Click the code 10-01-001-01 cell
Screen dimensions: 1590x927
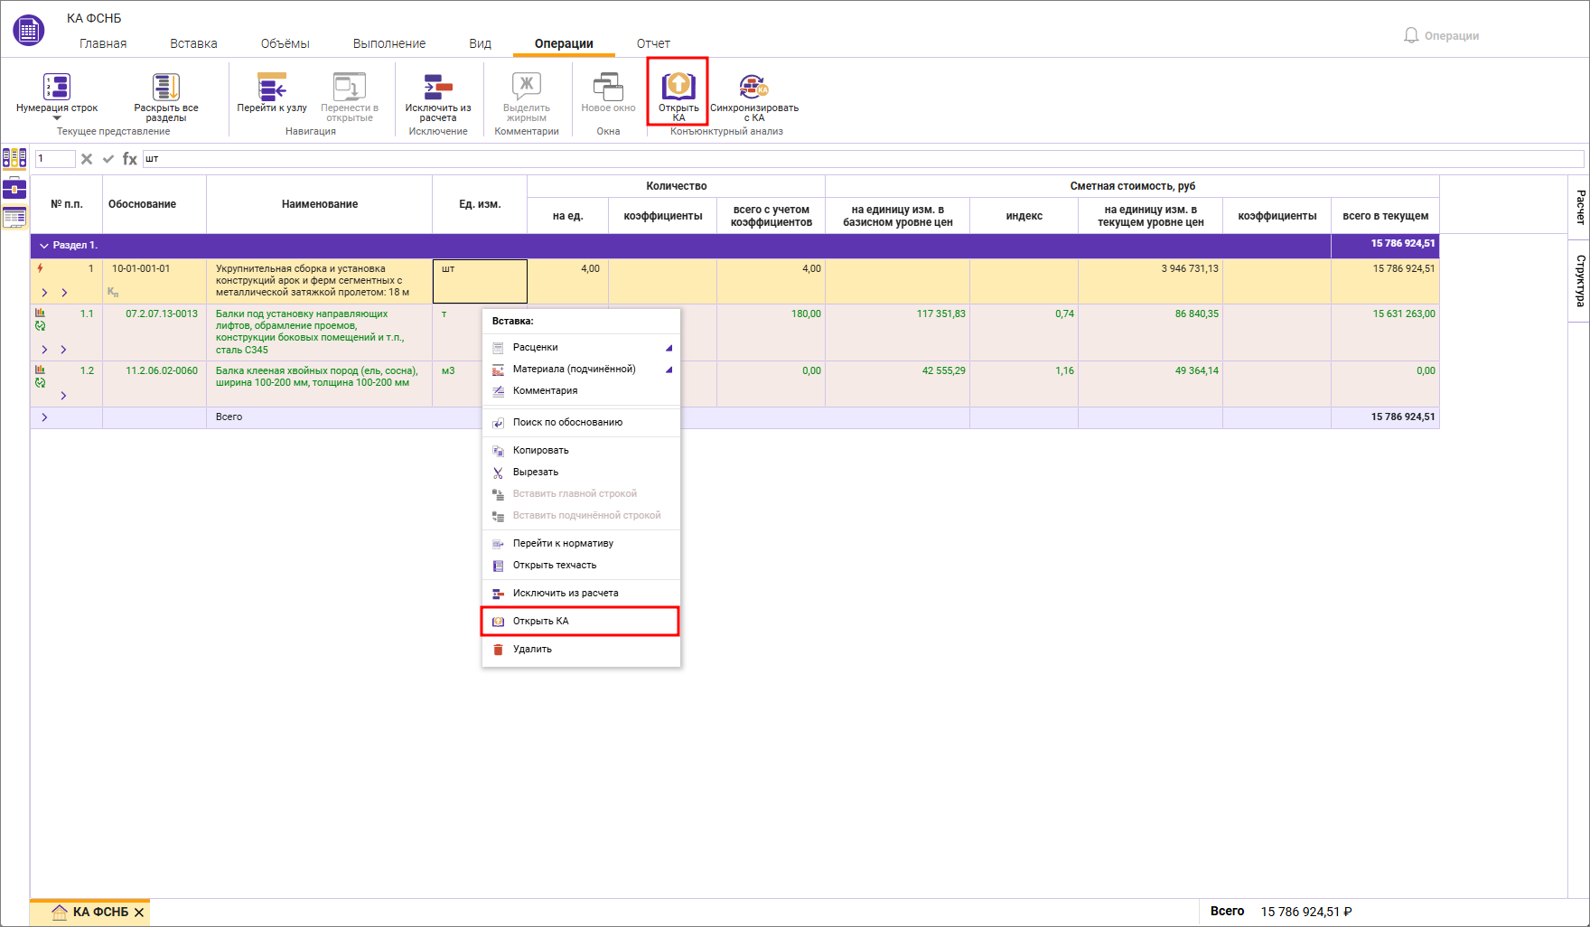[154, 281]
